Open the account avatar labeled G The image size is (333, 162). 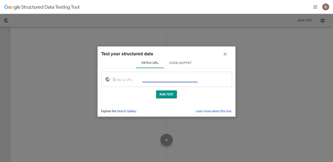click(x=326, y=7)
